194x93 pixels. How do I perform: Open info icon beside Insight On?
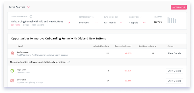(x=141, y=17)
